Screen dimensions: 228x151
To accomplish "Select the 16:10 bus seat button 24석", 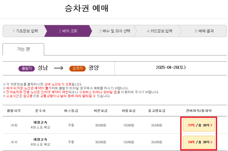I will pos(199,142).
